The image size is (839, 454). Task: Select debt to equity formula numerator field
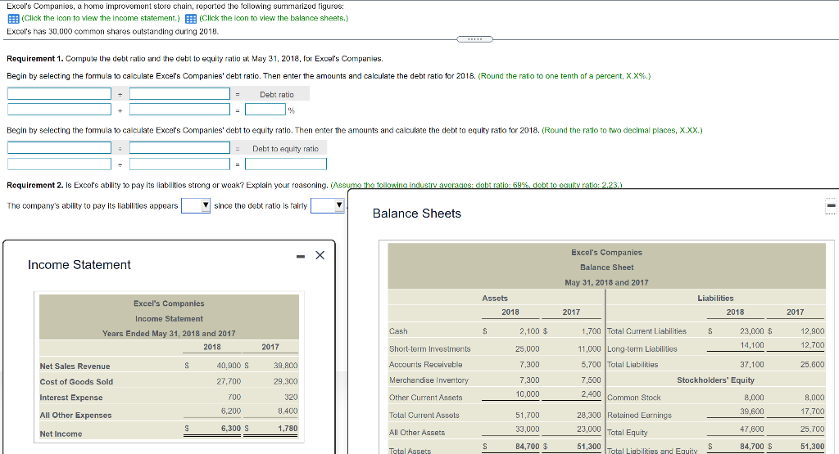pos(59,148)
